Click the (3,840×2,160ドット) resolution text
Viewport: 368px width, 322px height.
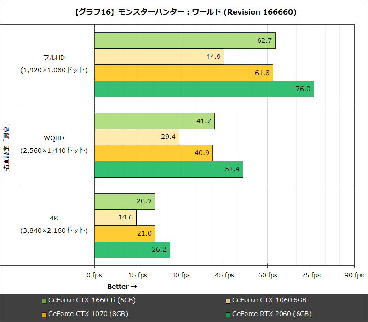(x=54, y=230)
